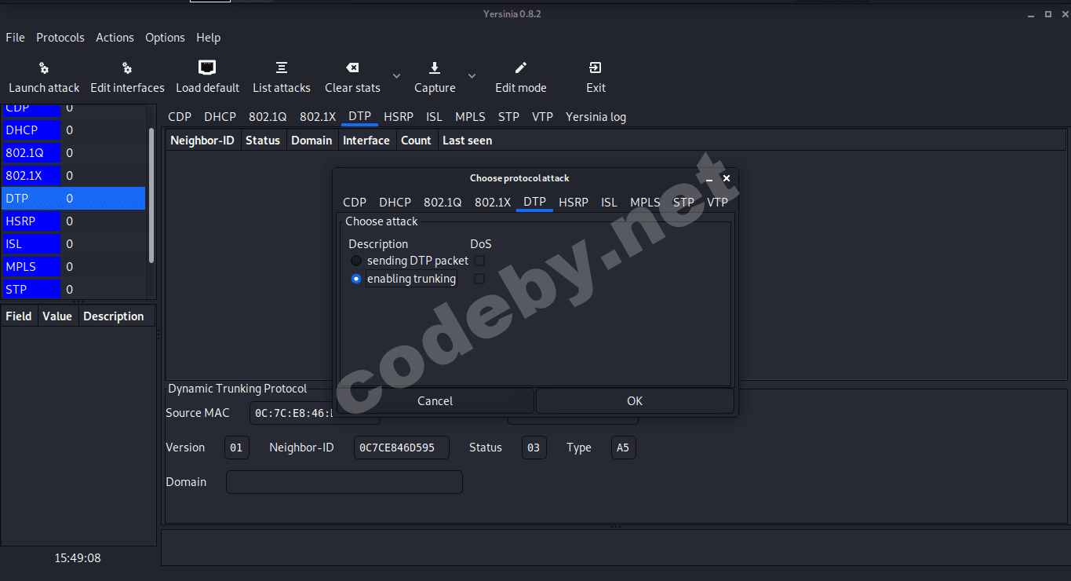
Task: Open the VTP tab in main window
Action: [x=542, y=117]
